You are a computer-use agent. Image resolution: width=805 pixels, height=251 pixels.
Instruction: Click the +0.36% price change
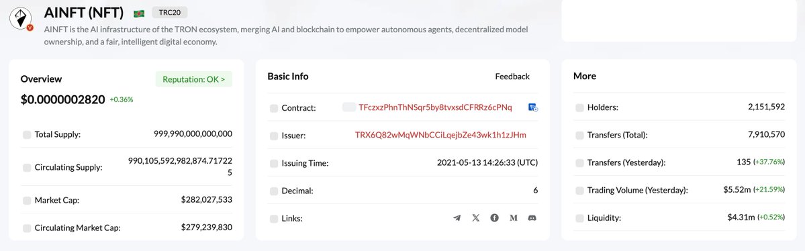click(x=121, y=99)
